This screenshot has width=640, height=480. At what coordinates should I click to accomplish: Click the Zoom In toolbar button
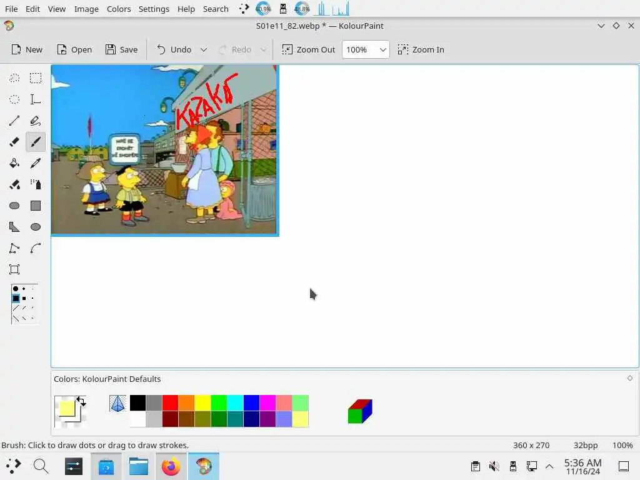[421, 49]
